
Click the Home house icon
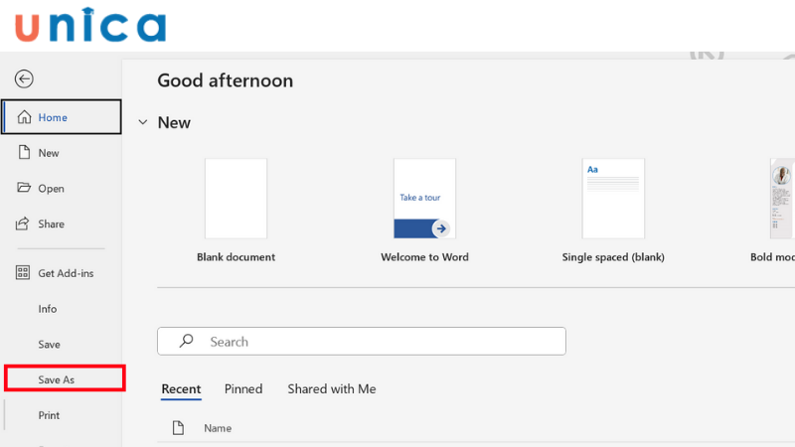tap(24, 117)
